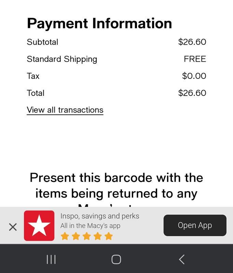
Task: Tap the Subtotal amount $26.60
Action: click(192, 42)
